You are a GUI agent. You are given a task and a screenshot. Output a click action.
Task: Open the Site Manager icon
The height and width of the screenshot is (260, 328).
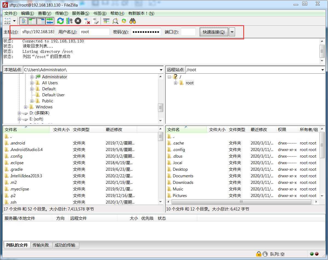[7, 21]
